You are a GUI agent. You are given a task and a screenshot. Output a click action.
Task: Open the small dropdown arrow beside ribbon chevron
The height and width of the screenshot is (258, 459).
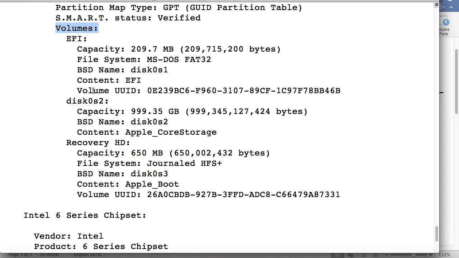443,6
